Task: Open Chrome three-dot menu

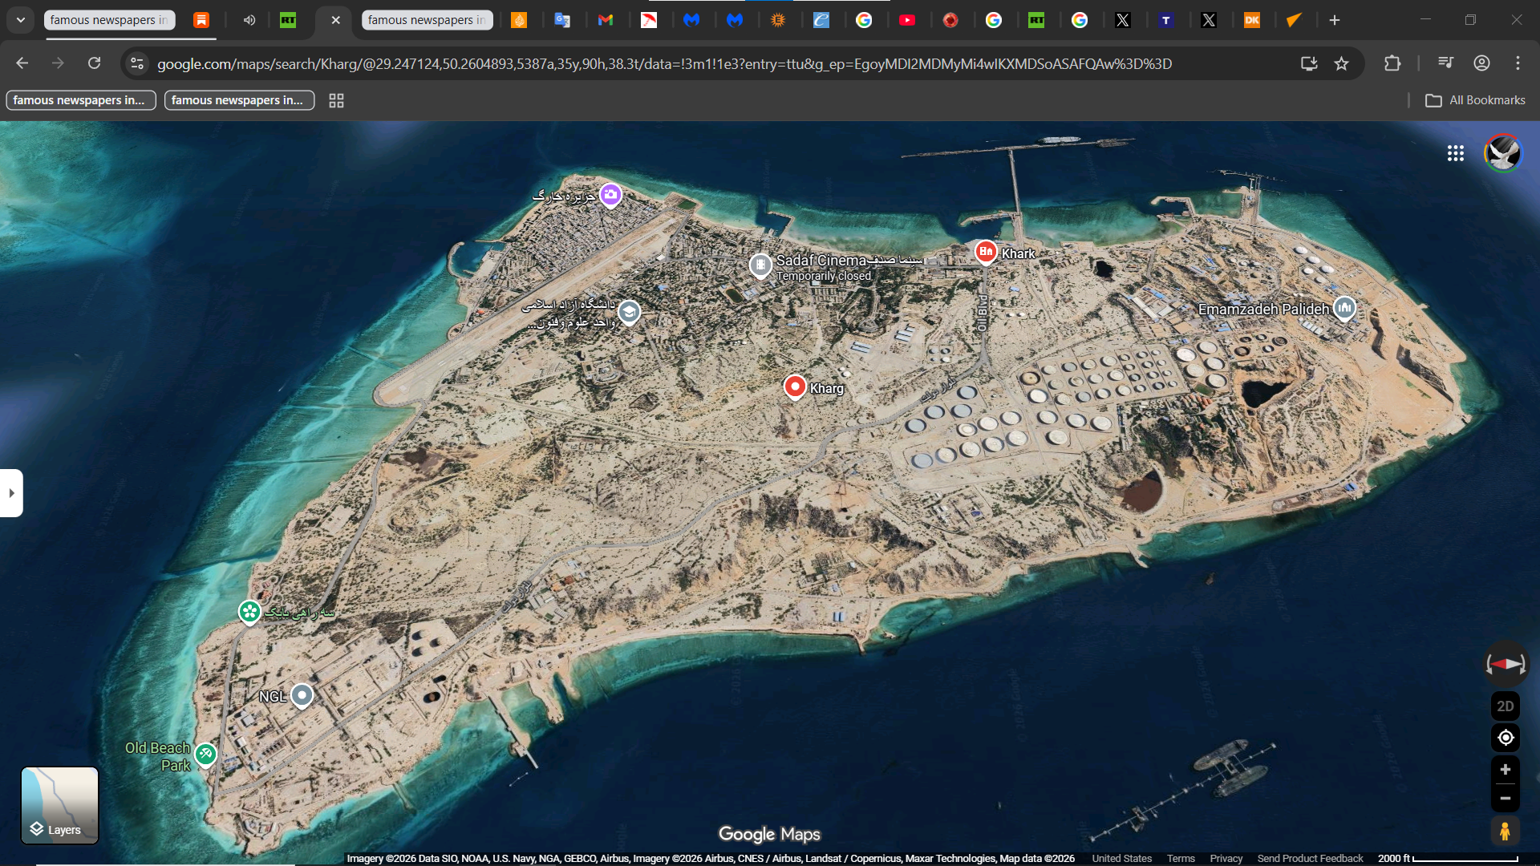Action: pos(1518,63)
